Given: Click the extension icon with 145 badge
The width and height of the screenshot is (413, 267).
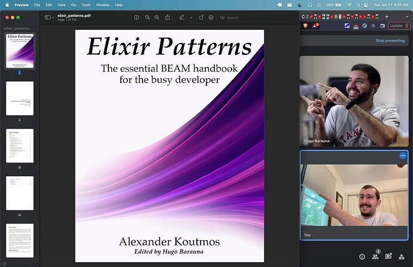Looking at the screenshot, I should [x=356, y=26].
